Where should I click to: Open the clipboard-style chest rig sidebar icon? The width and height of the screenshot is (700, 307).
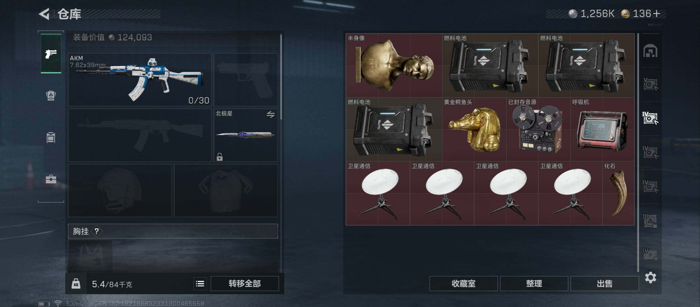[x=51, y=137]
